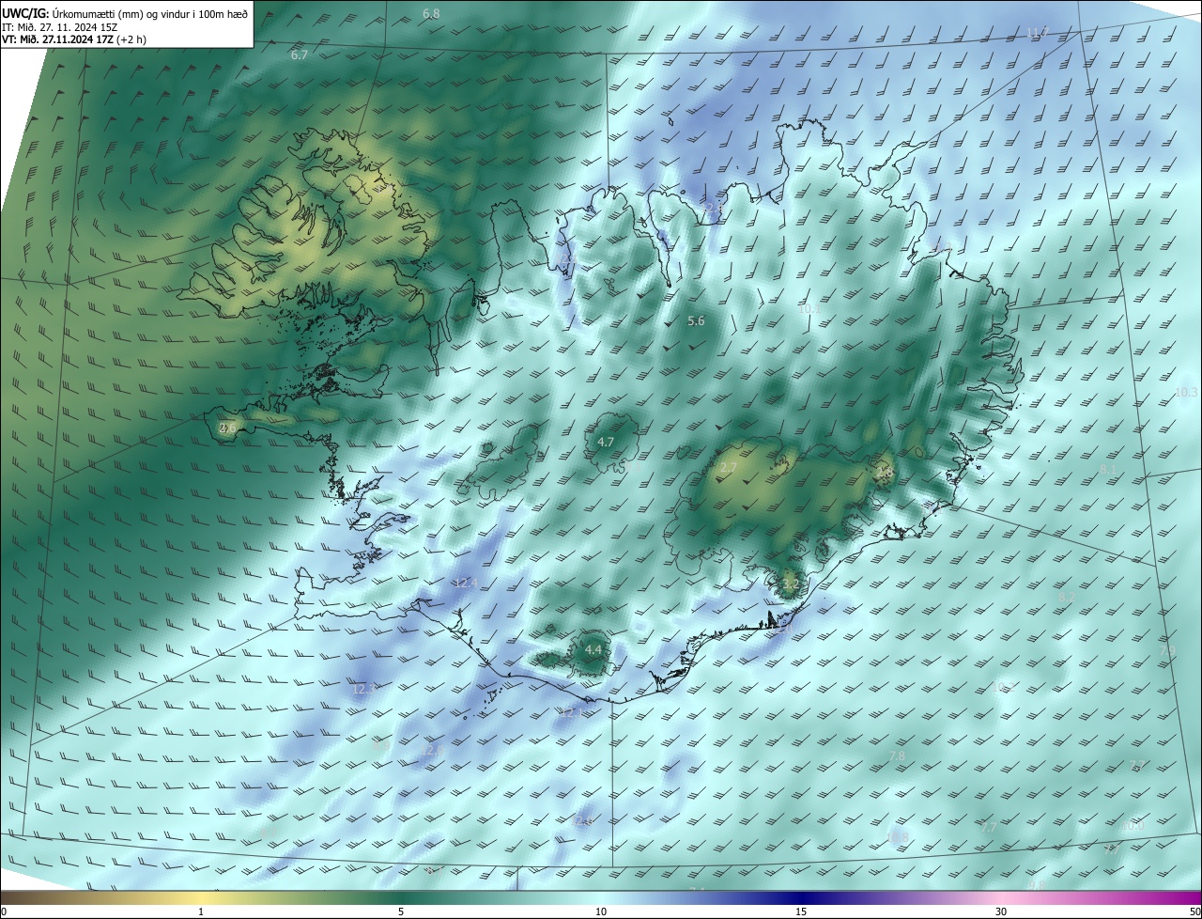Viewport: 1202px width, 919px height.
Task: Click the 7.9 value near the right edge
Action: (x=1167, y=650)
